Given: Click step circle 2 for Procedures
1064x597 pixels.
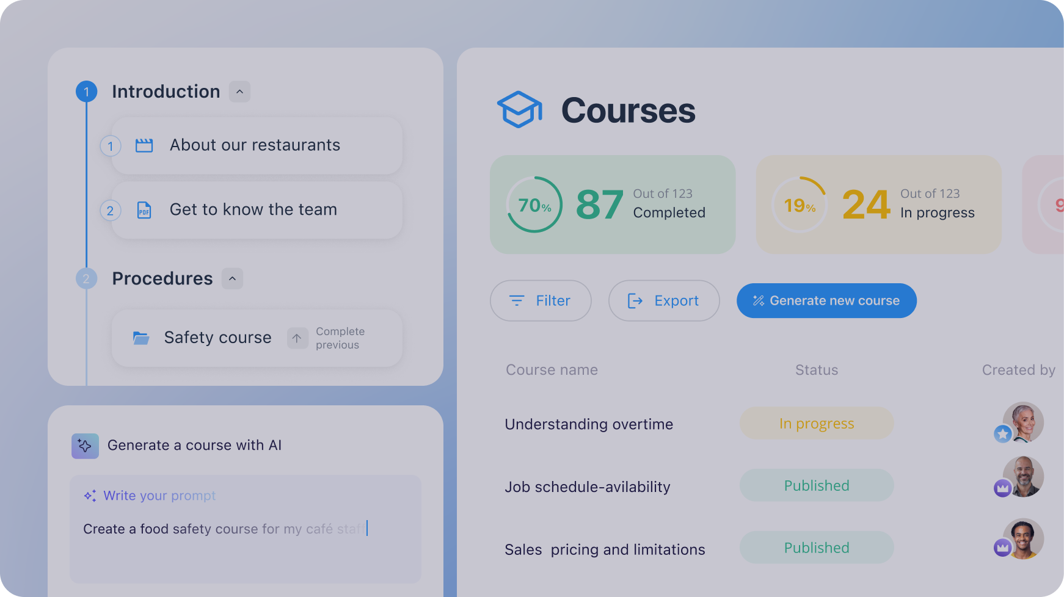Looking at the screenshot, I should [86, 278].
